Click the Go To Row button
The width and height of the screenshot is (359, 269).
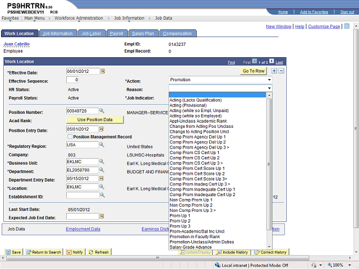pos(254,71)
